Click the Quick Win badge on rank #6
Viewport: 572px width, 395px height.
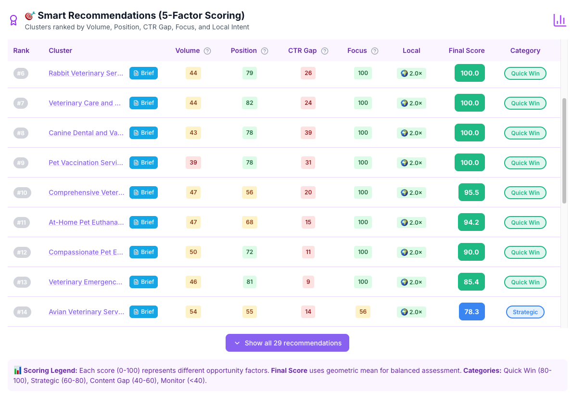click(525, 73)
